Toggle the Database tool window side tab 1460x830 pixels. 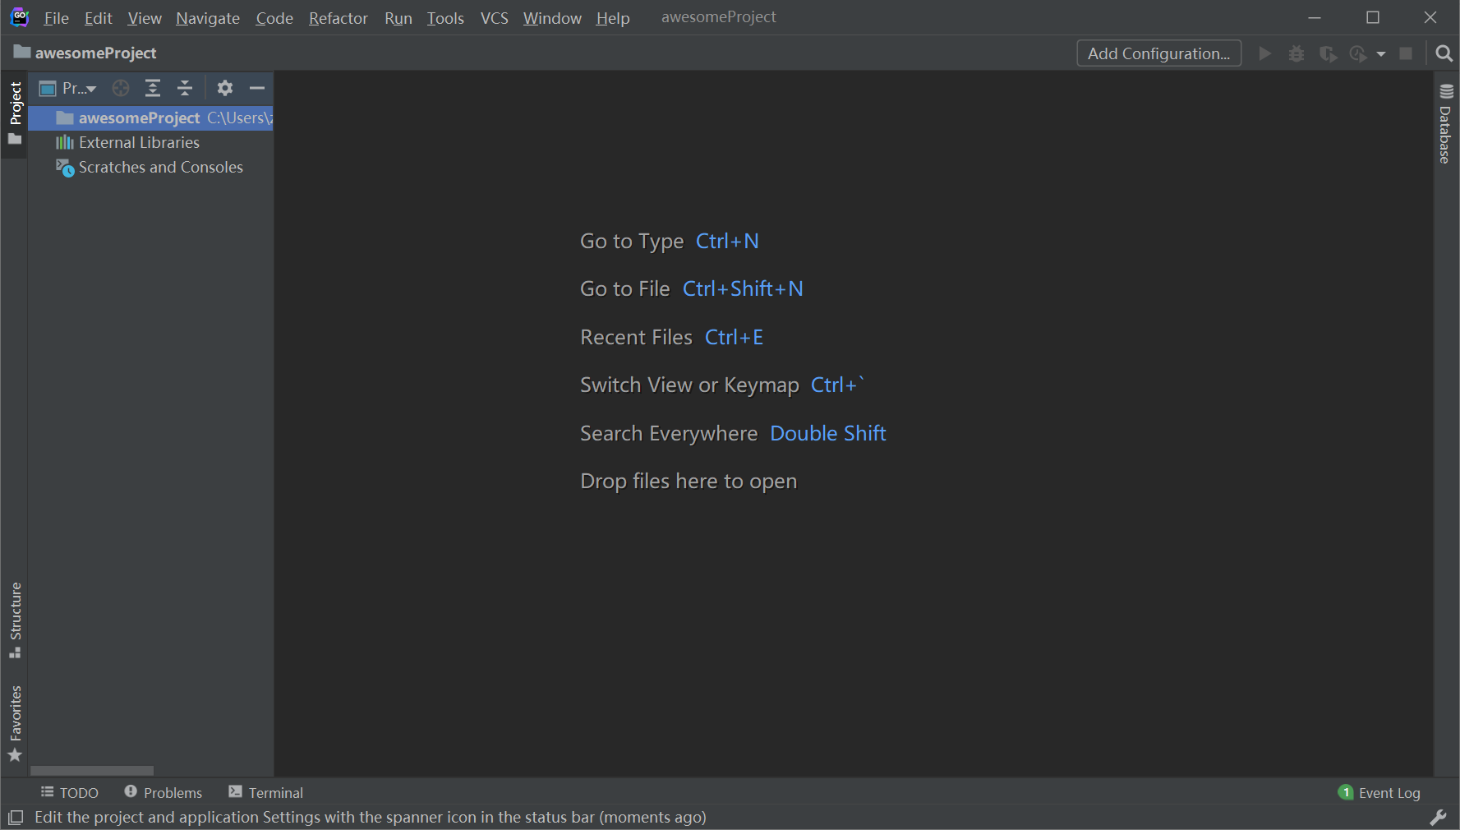pos(1445,124)
